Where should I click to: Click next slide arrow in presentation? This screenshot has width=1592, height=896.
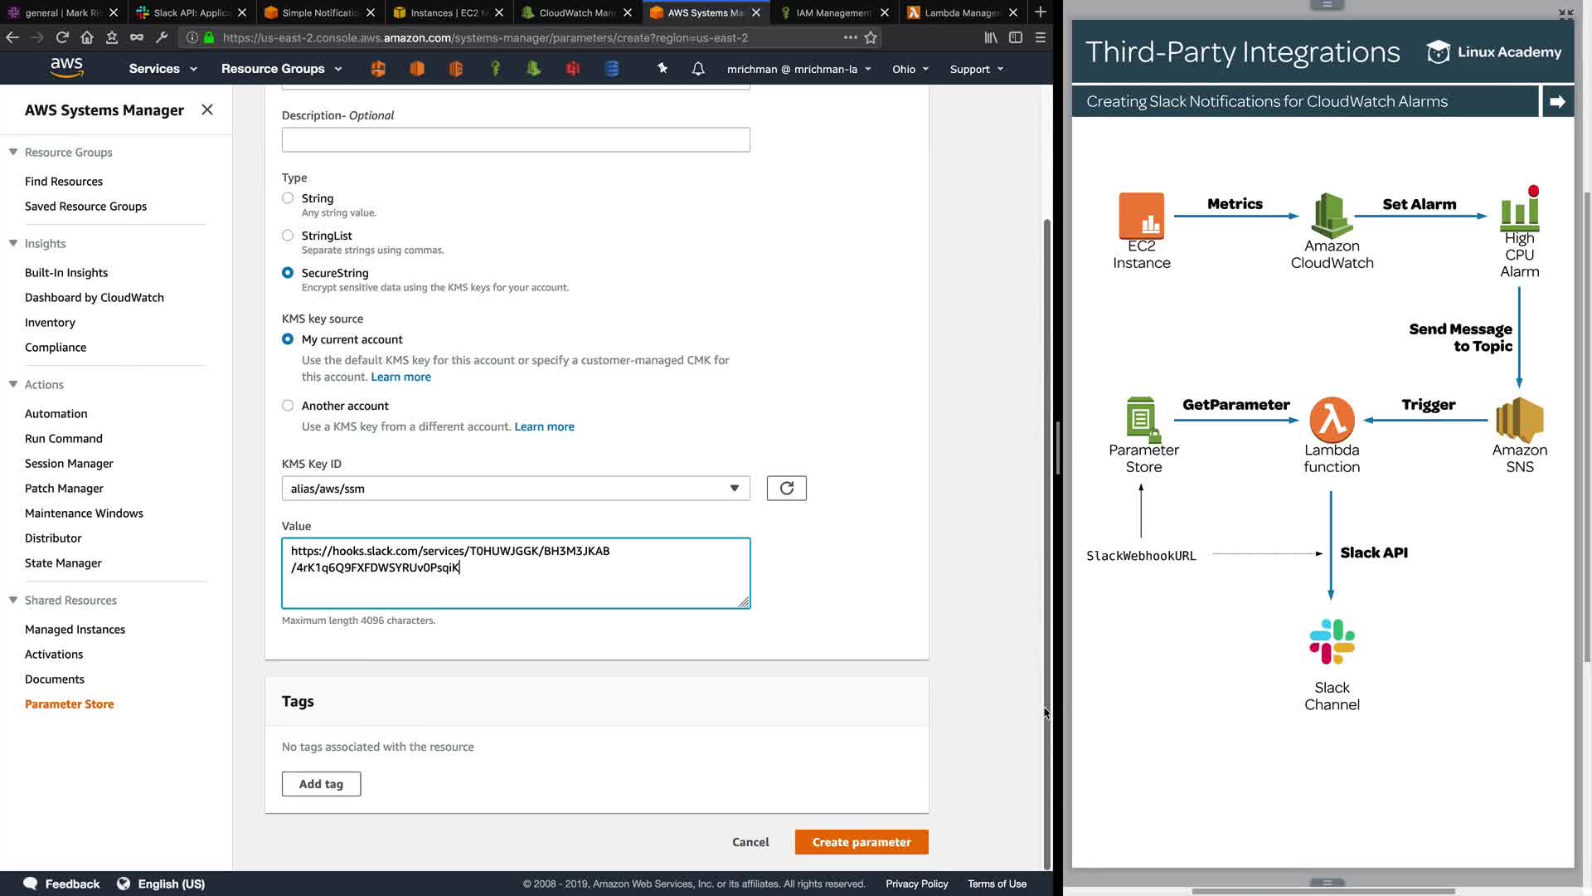(x=1557, y=101)
